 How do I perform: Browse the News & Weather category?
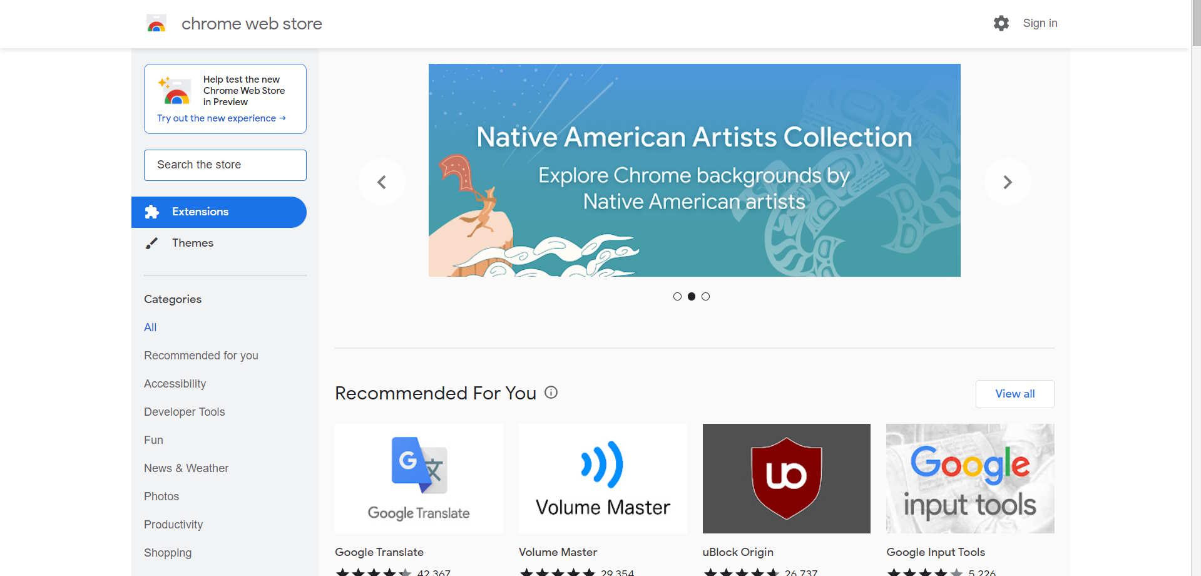pyautogui.click(x=186, y=468)
